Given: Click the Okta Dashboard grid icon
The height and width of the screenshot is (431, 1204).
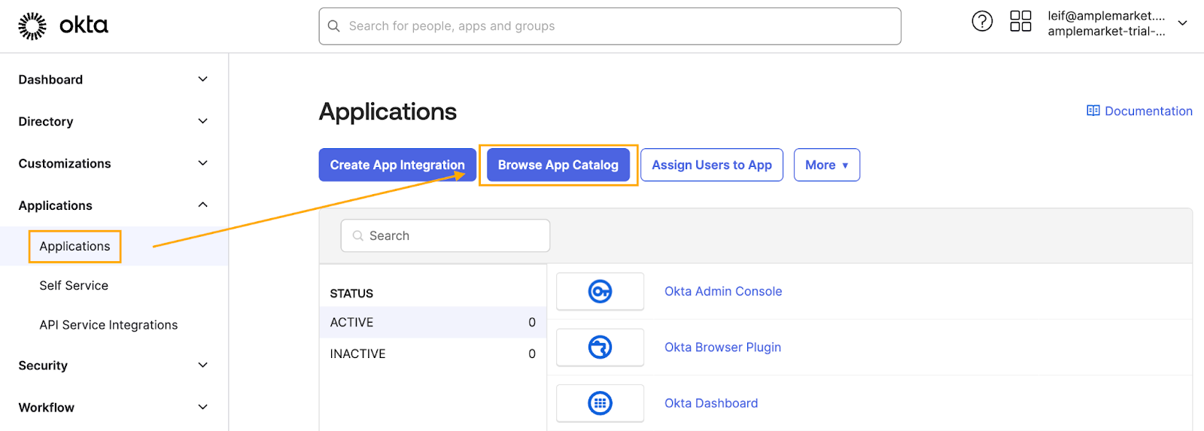Looking at the screenshot, I should point(600,403).
